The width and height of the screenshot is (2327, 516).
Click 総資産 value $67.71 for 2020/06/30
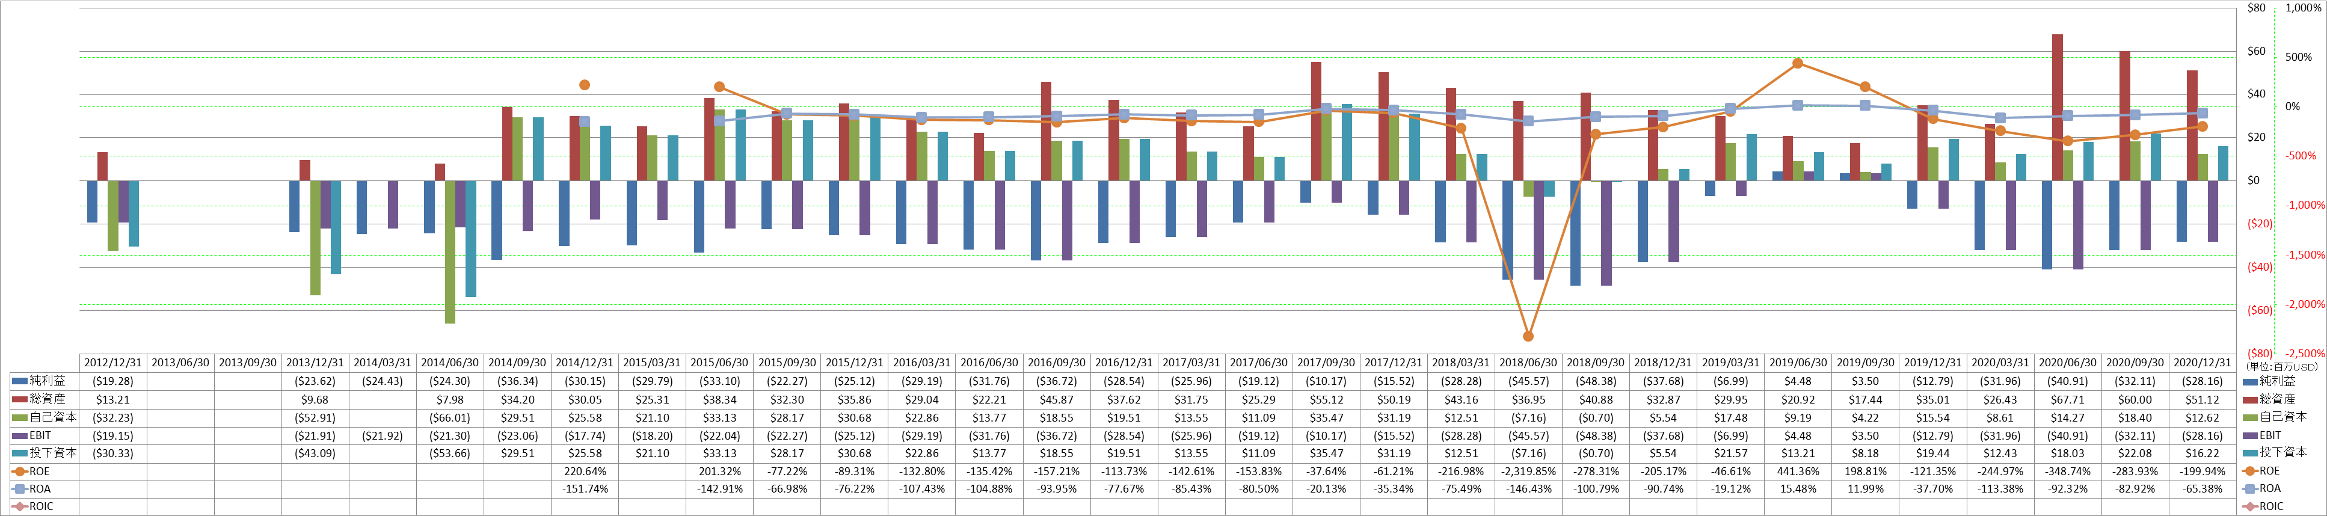[2068, 399]
